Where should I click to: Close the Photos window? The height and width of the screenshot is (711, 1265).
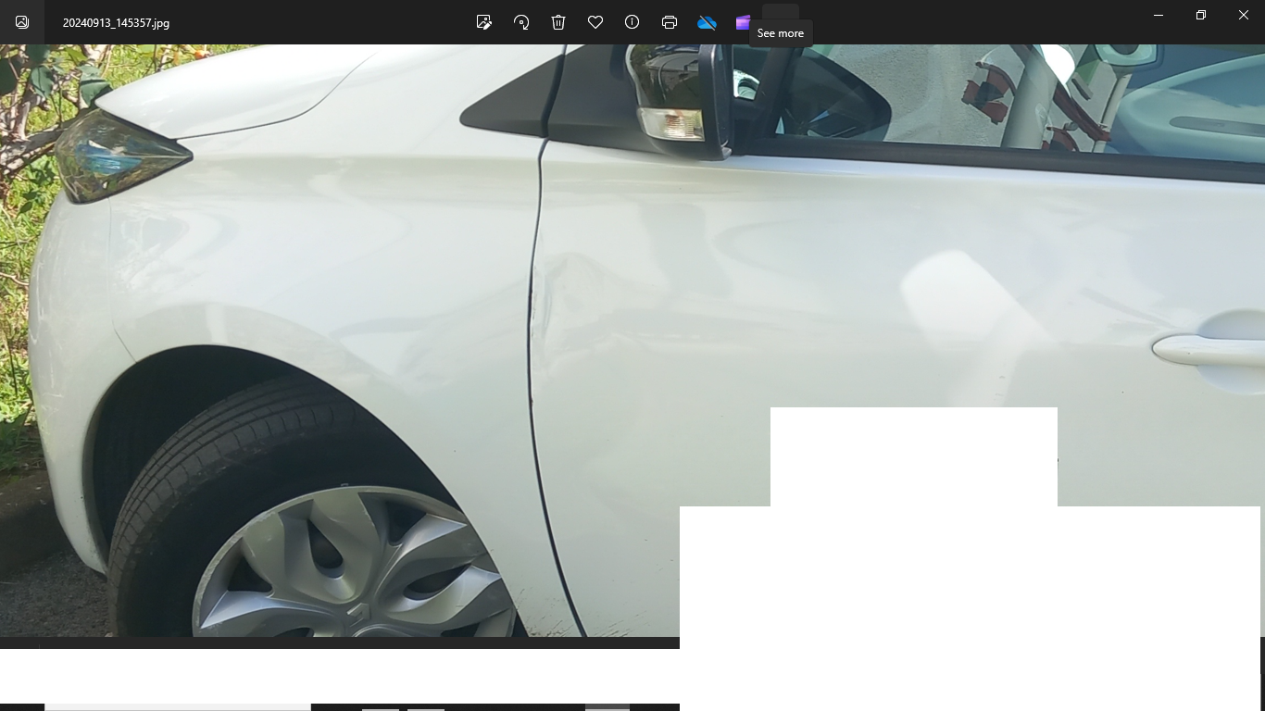coord(1244,15)
